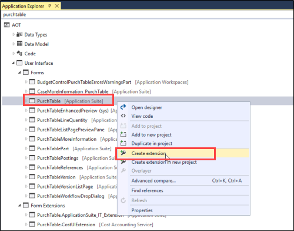Choose View code from context menu

click(x=142, y=116)
